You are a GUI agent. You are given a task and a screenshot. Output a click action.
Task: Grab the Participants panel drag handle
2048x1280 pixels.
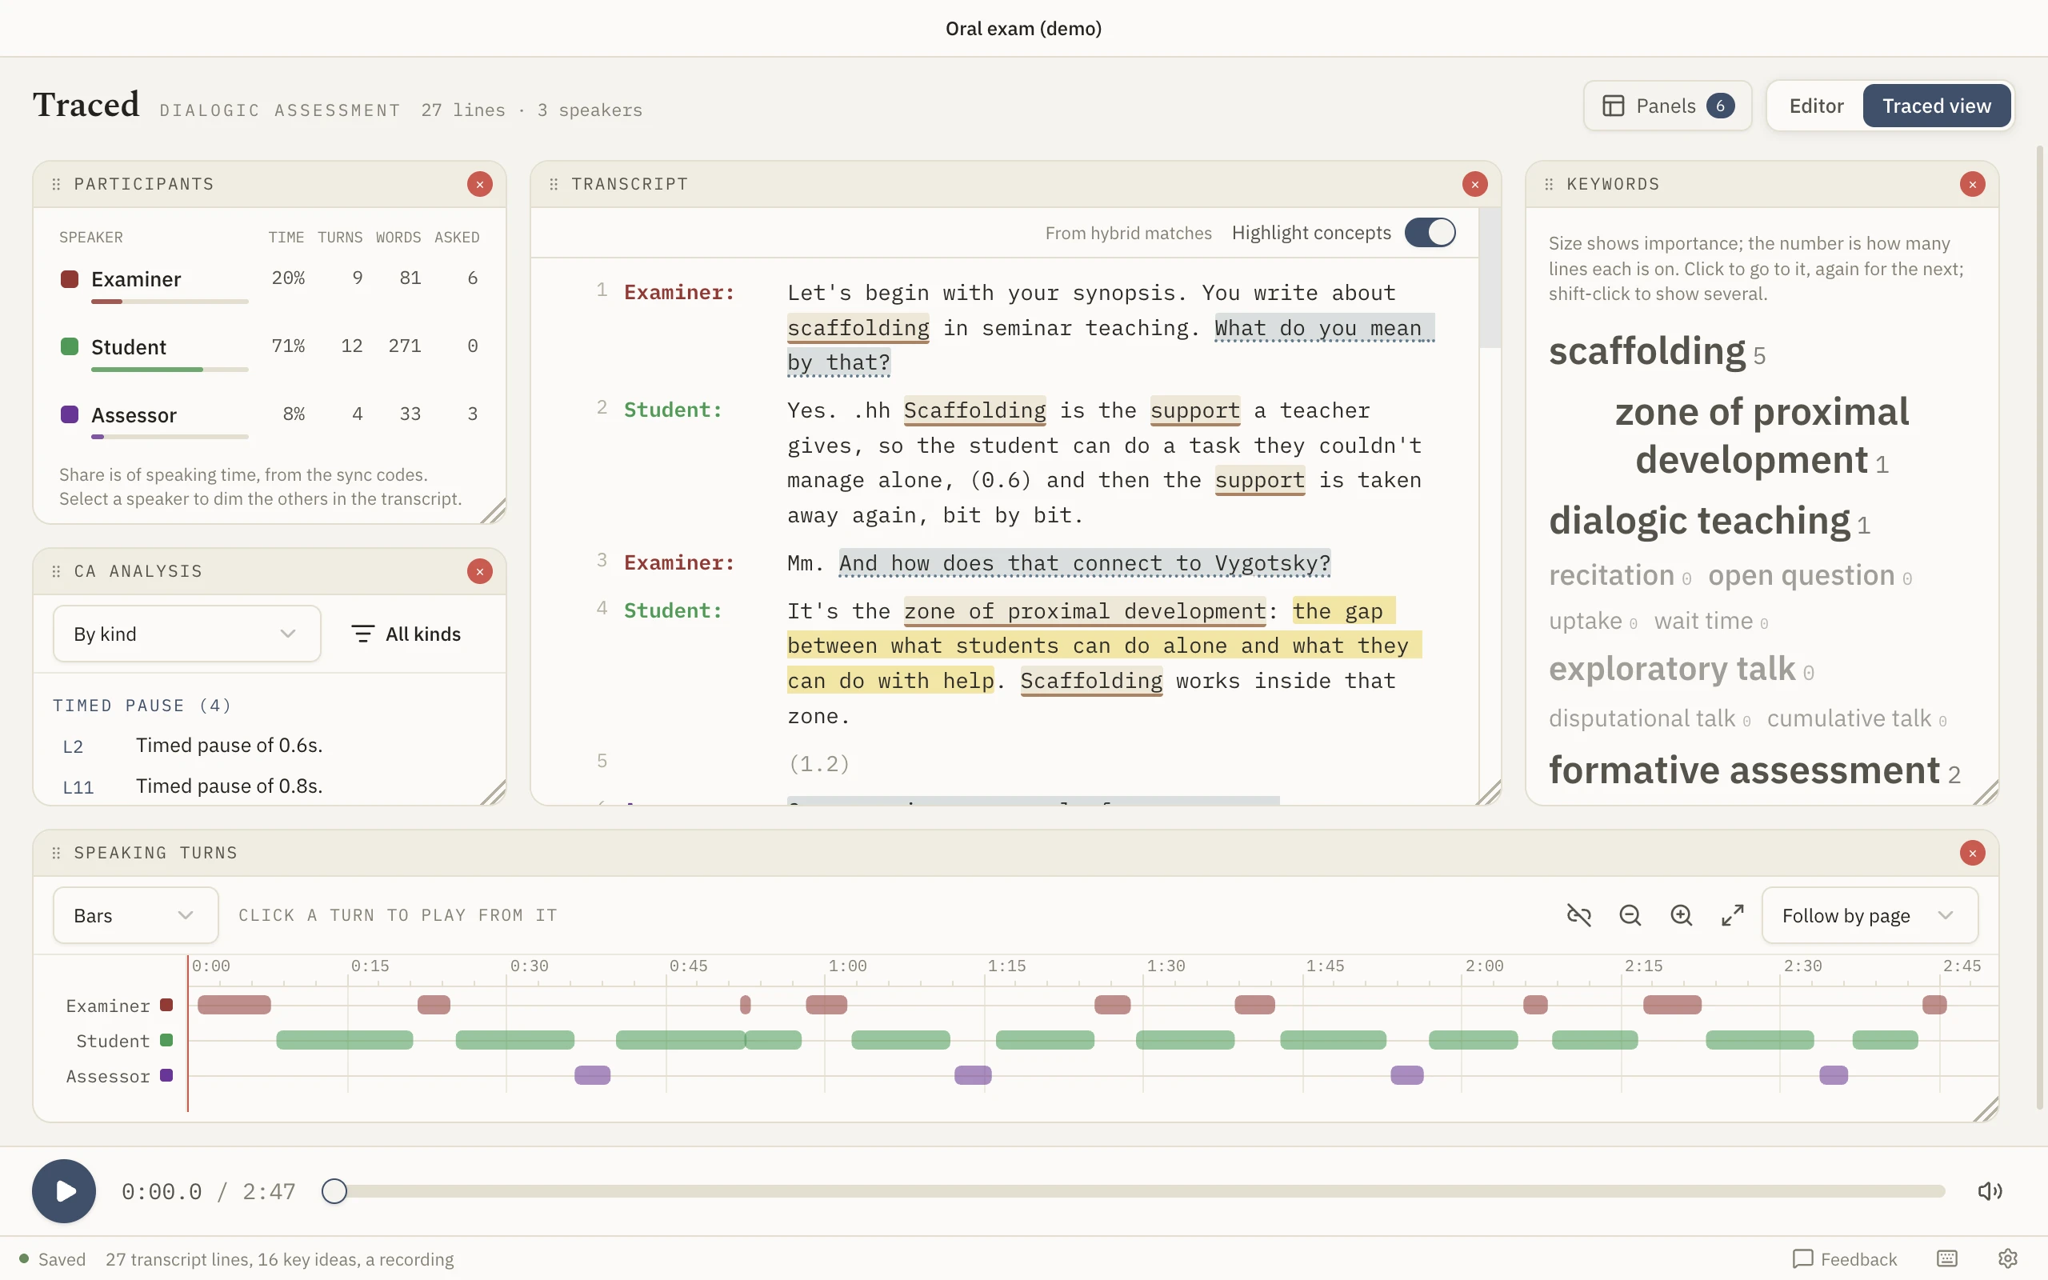click(x=56, y=184)
